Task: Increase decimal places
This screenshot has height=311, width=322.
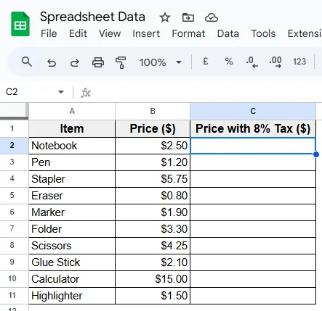Action: [x=275, y=62]
